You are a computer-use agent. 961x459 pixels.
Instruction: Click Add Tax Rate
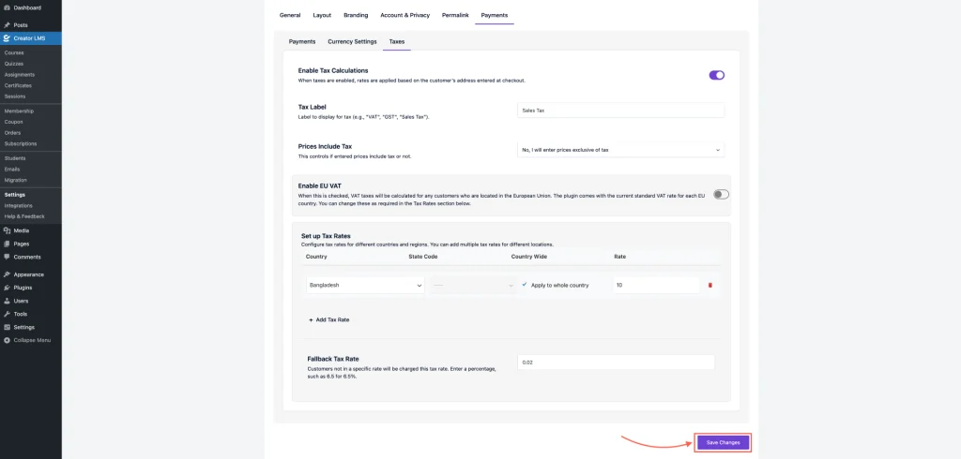[328, 319]
